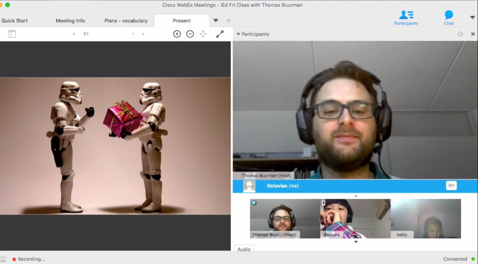This screenshot has width=478, height=264.
Task: Zoom in on the shared slide
Action: [x=177, y=34]
